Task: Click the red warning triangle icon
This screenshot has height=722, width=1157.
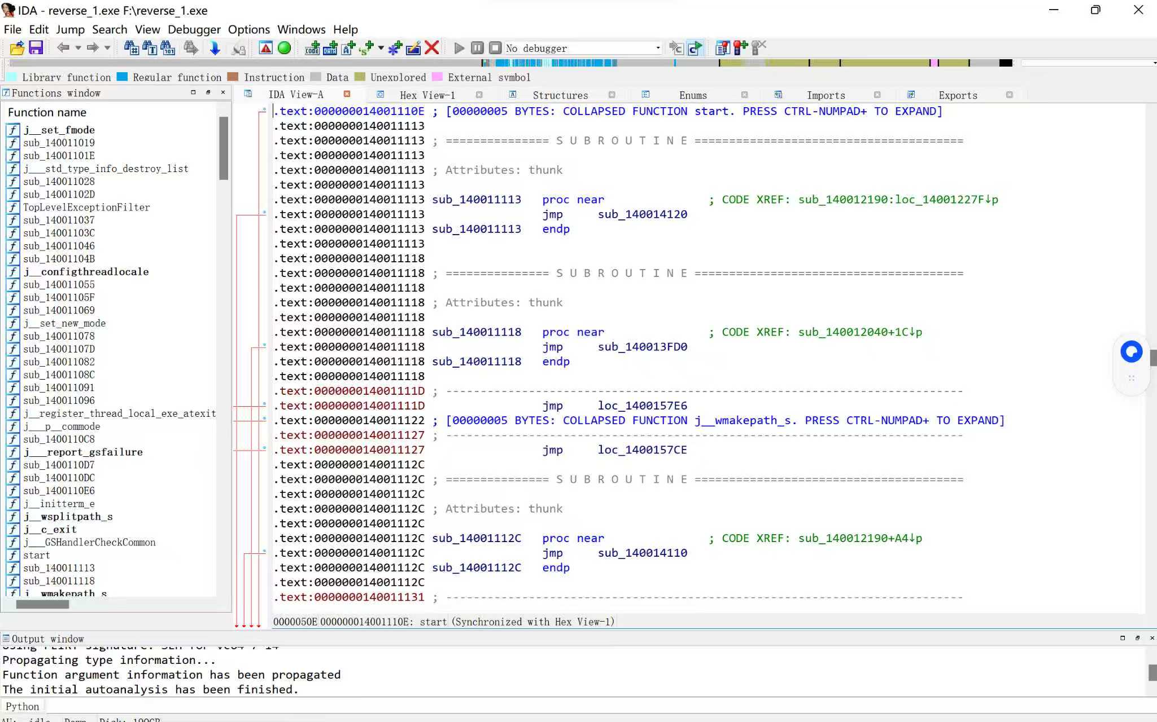Action: point(265,48)
